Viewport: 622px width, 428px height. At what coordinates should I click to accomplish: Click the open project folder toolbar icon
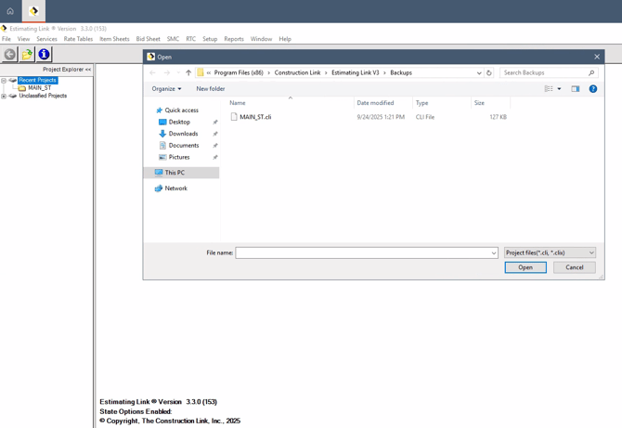click(x=27, y=55)
